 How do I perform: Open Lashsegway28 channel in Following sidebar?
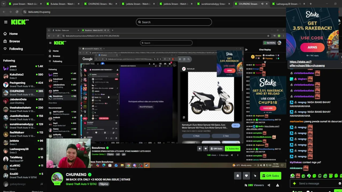(x=23, y=151)
